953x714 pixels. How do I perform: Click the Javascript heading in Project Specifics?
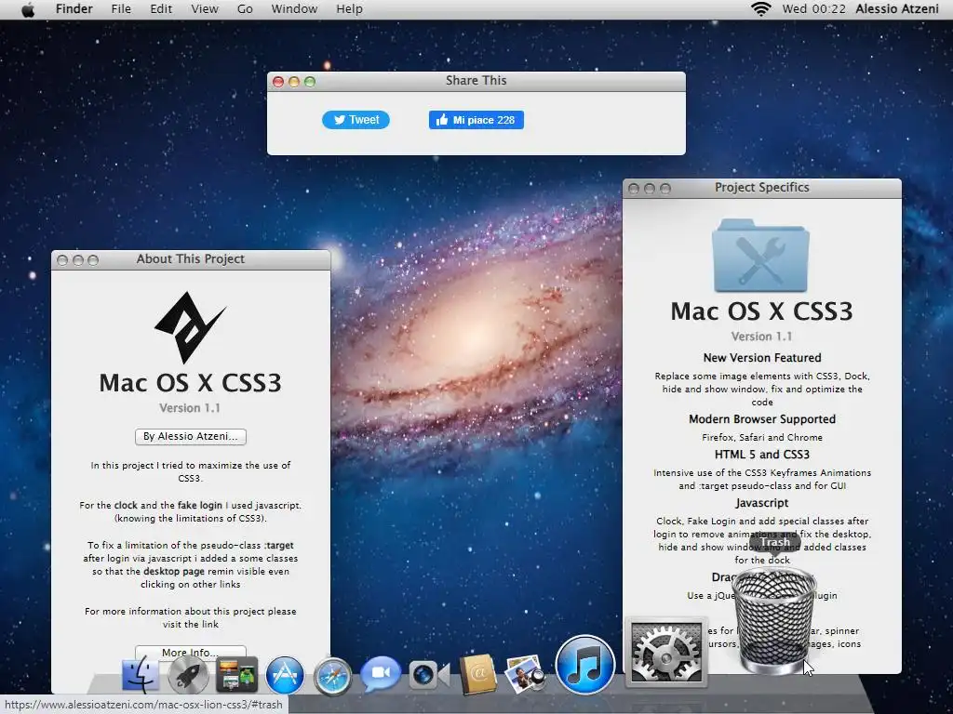[762, 503]
